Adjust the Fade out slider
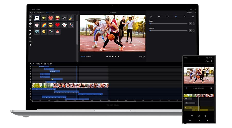 click(168, 31)
